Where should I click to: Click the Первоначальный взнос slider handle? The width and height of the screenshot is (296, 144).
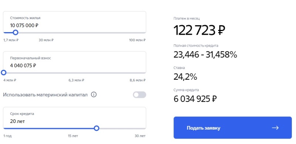click(x=4, y=73)
